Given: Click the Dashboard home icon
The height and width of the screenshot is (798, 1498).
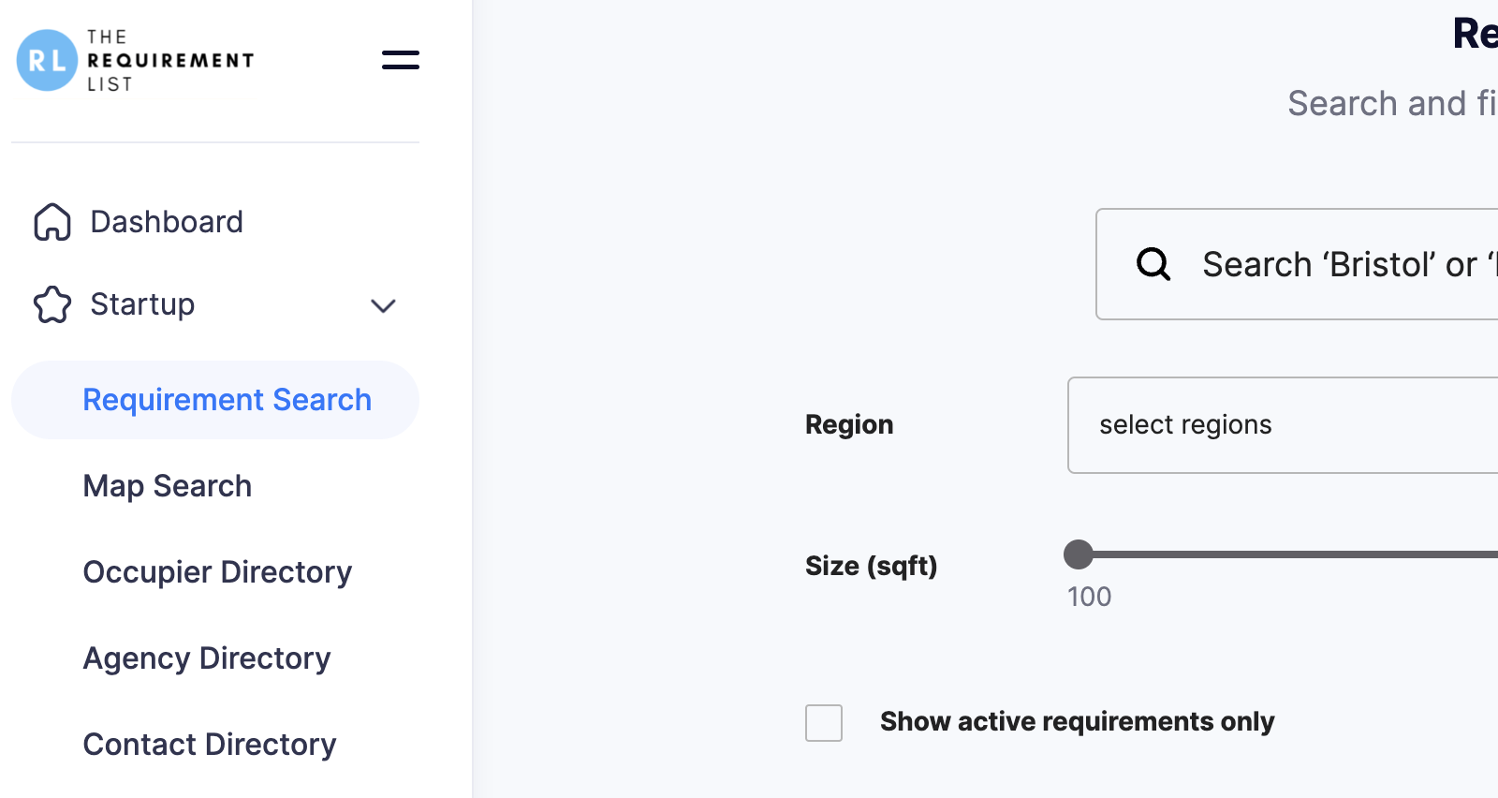Looking at the screenshot, I should 52,222.
